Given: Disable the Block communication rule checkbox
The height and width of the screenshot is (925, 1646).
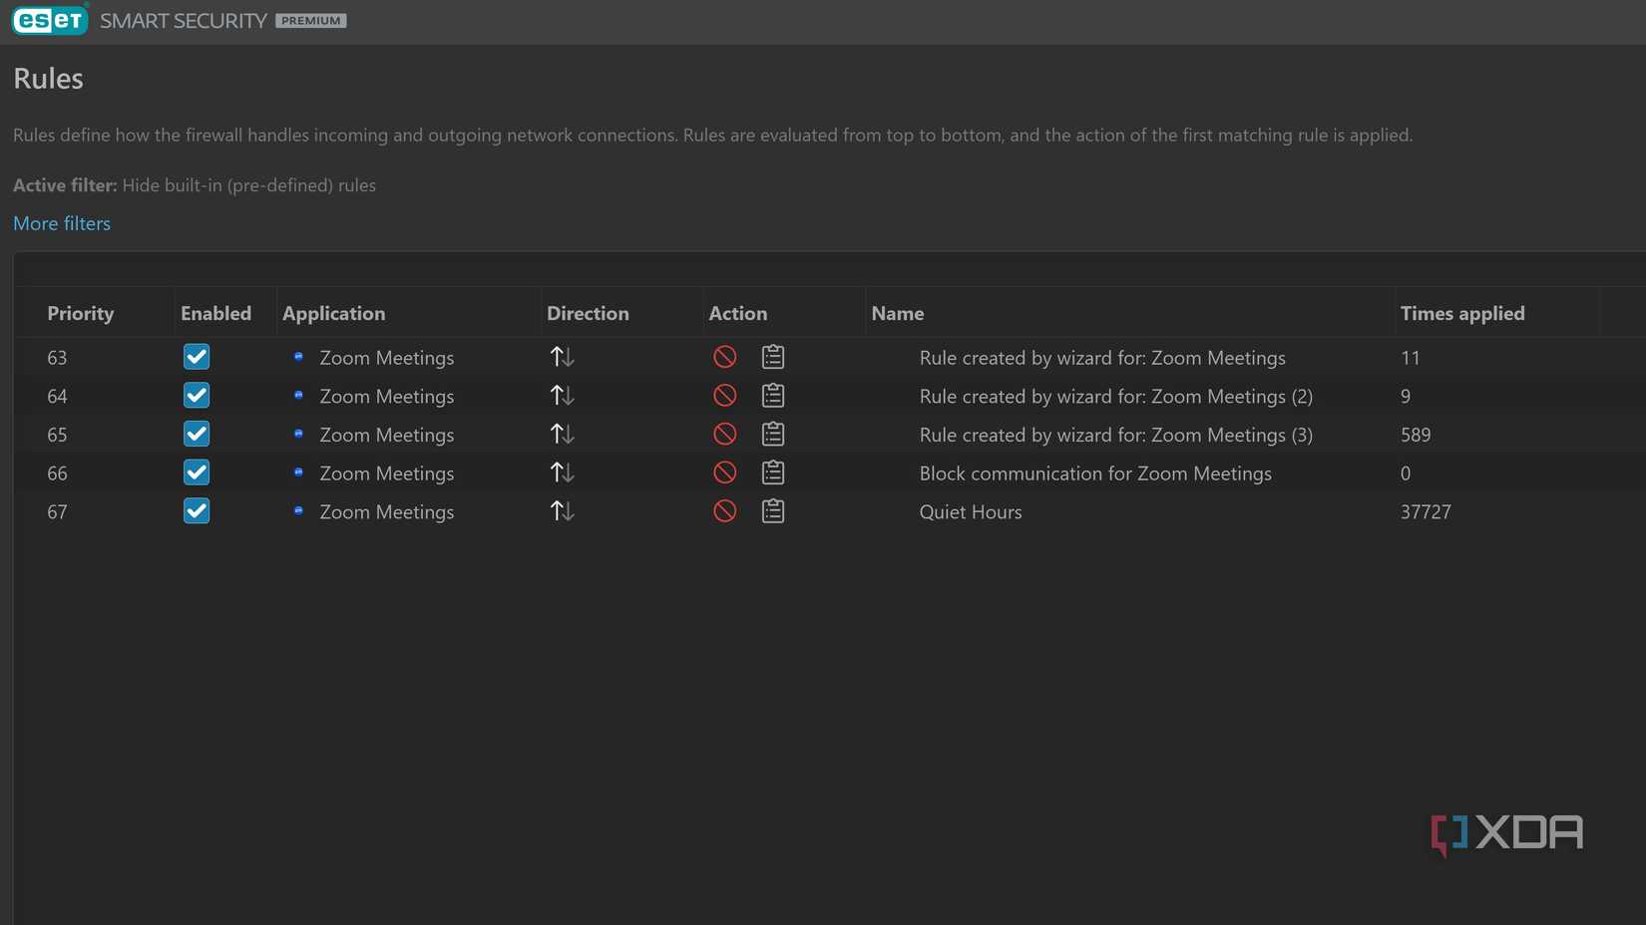Looking at the screenshot, I should pos(197,472).
